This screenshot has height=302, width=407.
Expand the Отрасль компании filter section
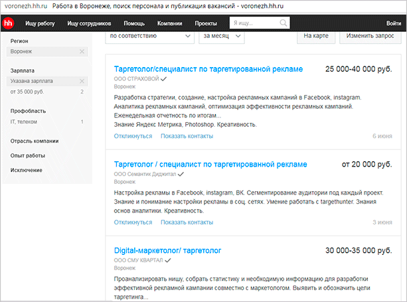35,141
